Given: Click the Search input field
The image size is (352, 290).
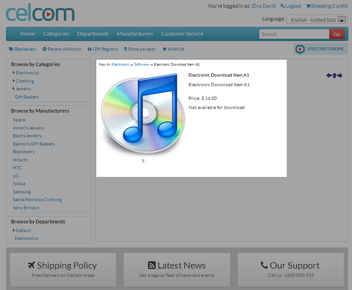Looking at the screenshot, I should (294, 34).
